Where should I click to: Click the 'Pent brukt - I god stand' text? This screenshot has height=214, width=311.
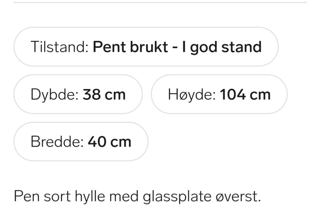[x=177, y=47]
